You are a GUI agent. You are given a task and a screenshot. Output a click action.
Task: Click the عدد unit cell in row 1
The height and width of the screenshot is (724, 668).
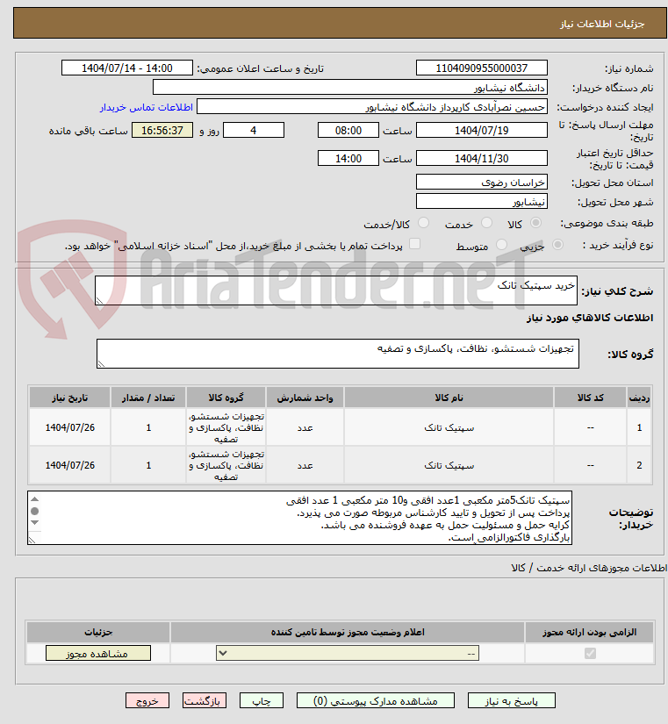click(x=305, y=428)
